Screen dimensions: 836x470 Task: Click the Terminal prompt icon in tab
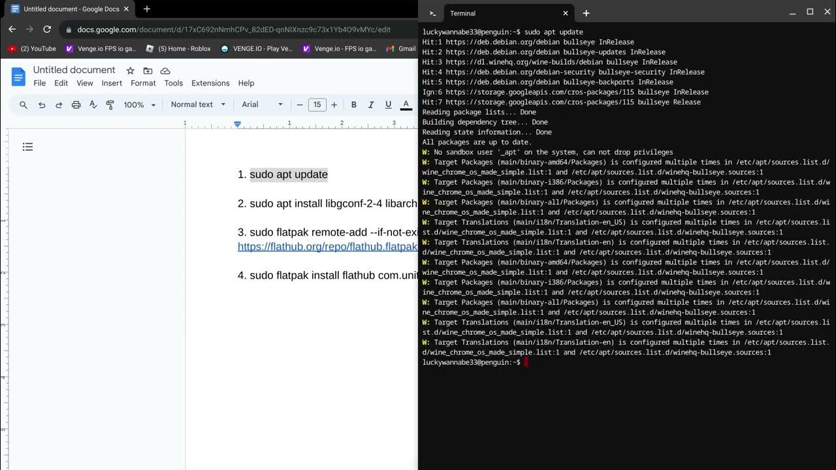click(432, 13)
